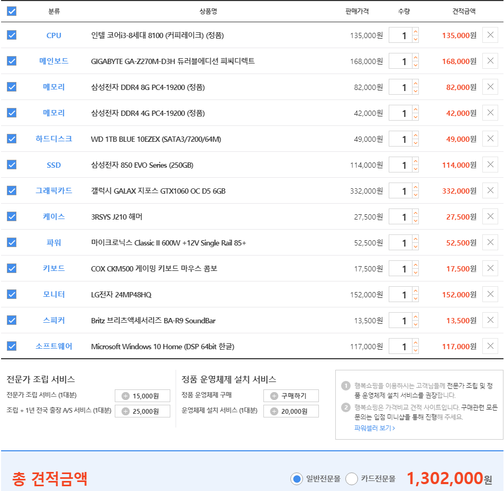
Task: Click product name LG전자 24MP48HQ
Action: [121, 295]
